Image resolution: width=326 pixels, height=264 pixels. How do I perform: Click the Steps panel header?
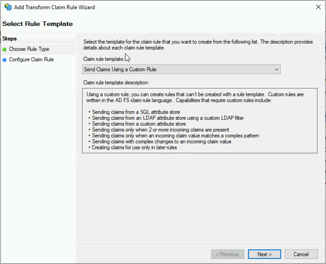(x=10, y=39)
